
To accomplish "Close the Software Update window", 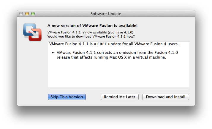I will (x=21, y=14).
